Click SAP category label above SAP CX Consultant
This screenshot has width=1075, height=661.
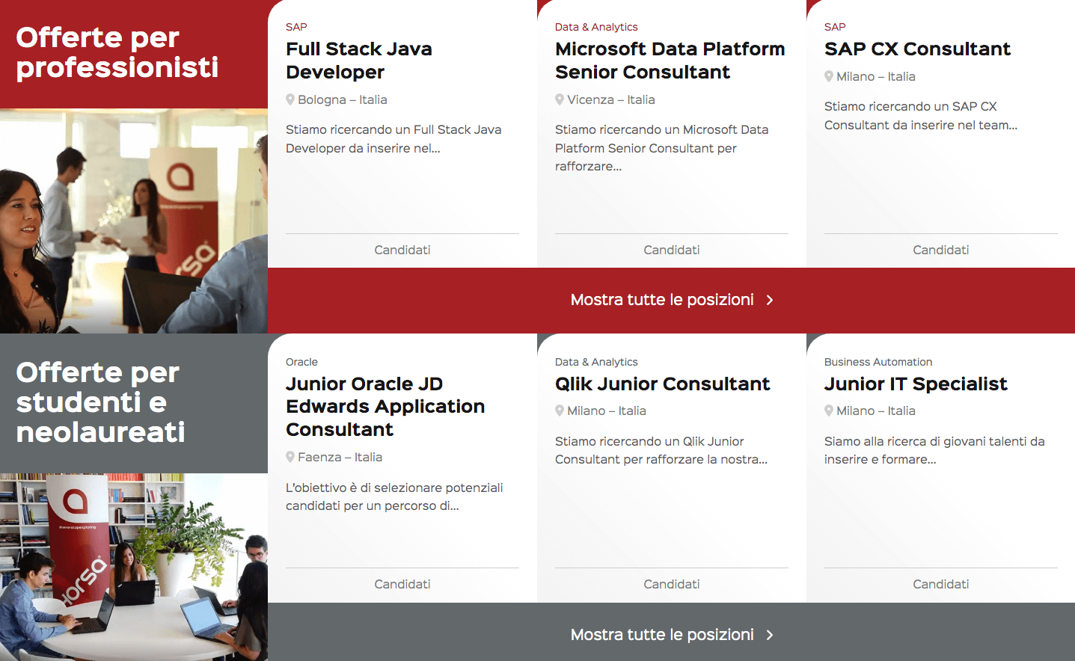click(x=835, y=27)
